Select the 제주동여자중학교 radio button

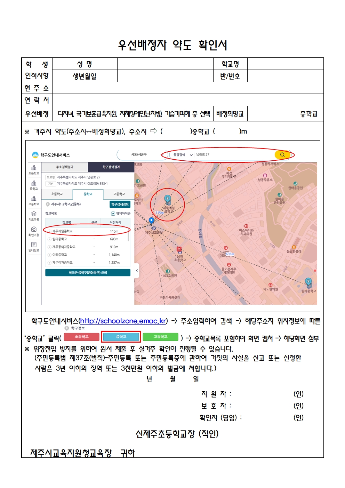tap(49, 247)
